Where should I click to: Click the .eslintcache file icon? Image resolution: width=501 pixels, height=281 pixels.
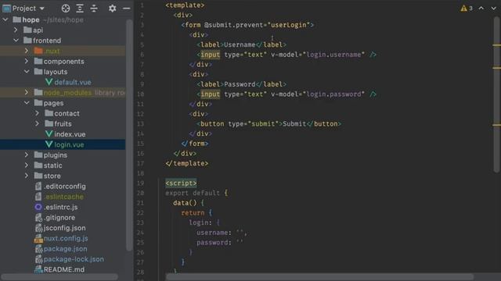coord(38,197)
